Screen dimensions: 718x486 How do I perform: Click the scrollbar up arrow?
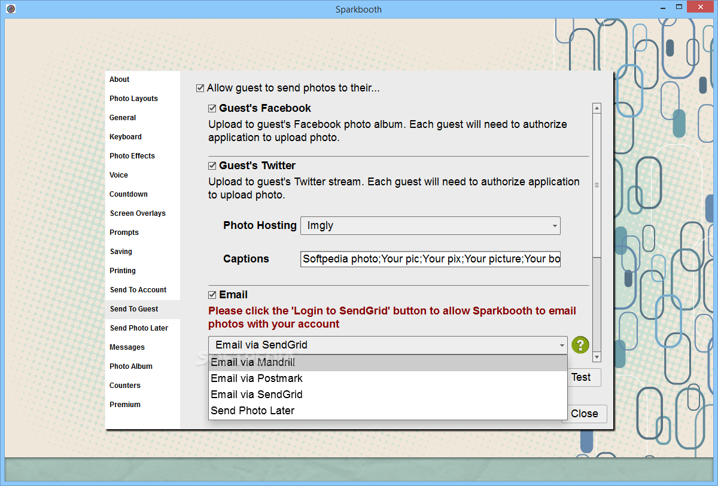pyautogui.click(x=597, y=108)
